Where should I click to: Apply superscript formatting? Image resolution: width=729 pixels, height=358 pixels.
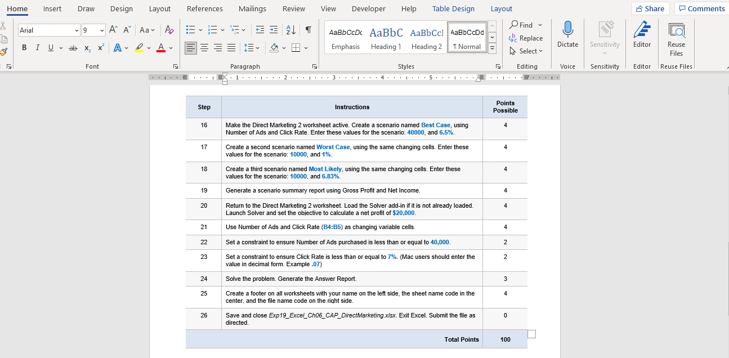coord(100,48)
